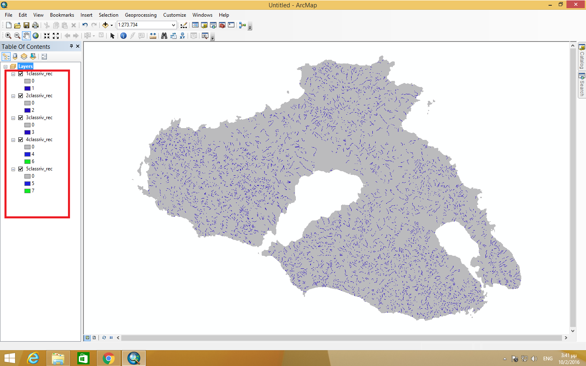
Task: Switch to Layout View button
Action: 94,338
